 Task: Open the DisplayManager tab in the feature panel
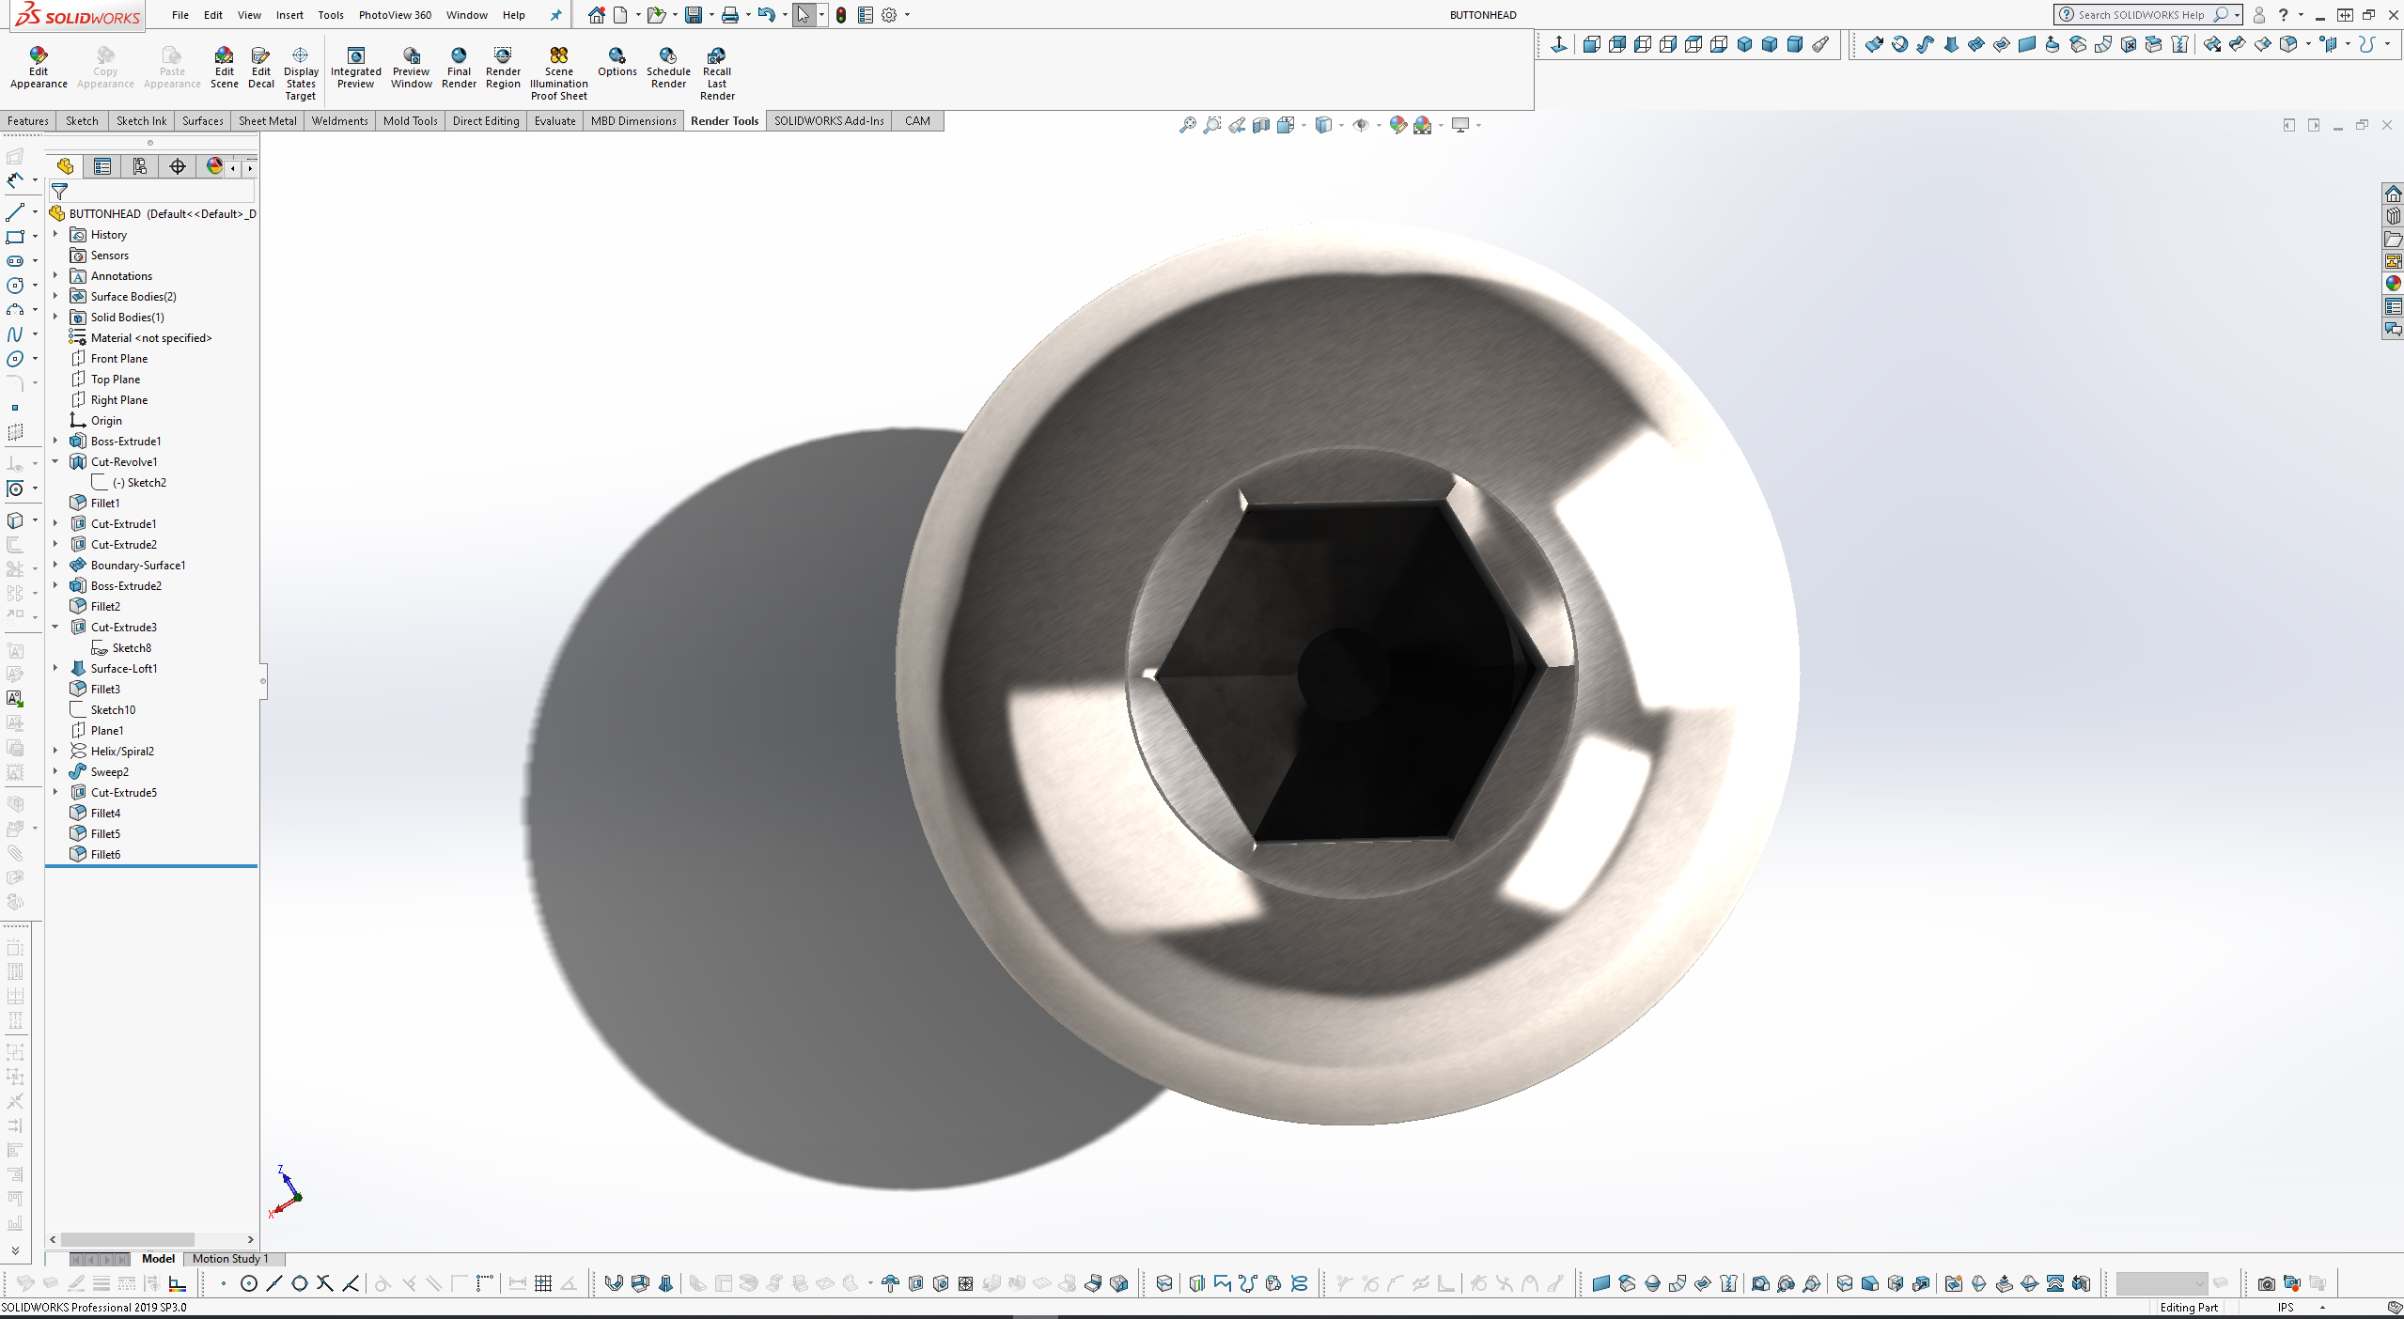click(214, 166)
